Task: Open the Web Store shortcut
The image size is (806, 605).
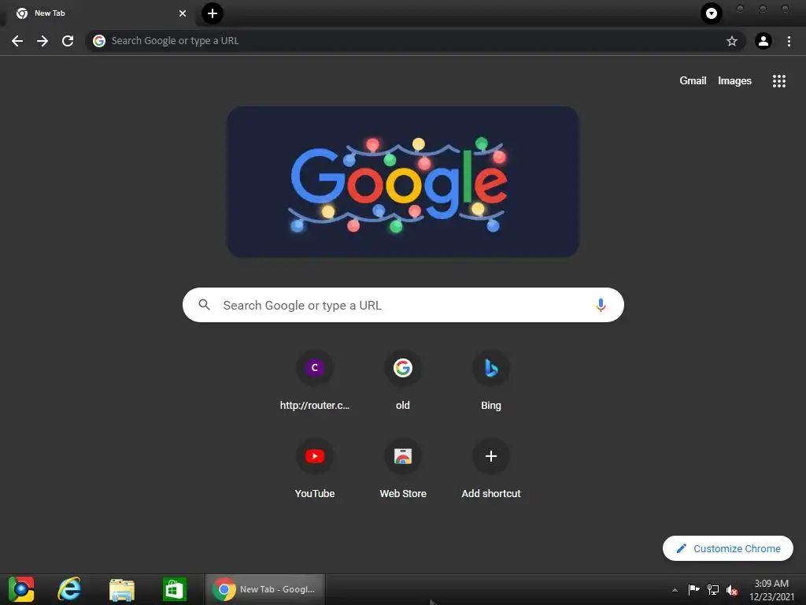Action: (403, 470)
